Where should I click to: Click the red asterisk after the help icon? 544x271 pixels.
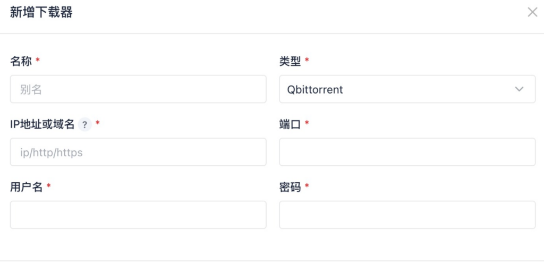(97, 124)
